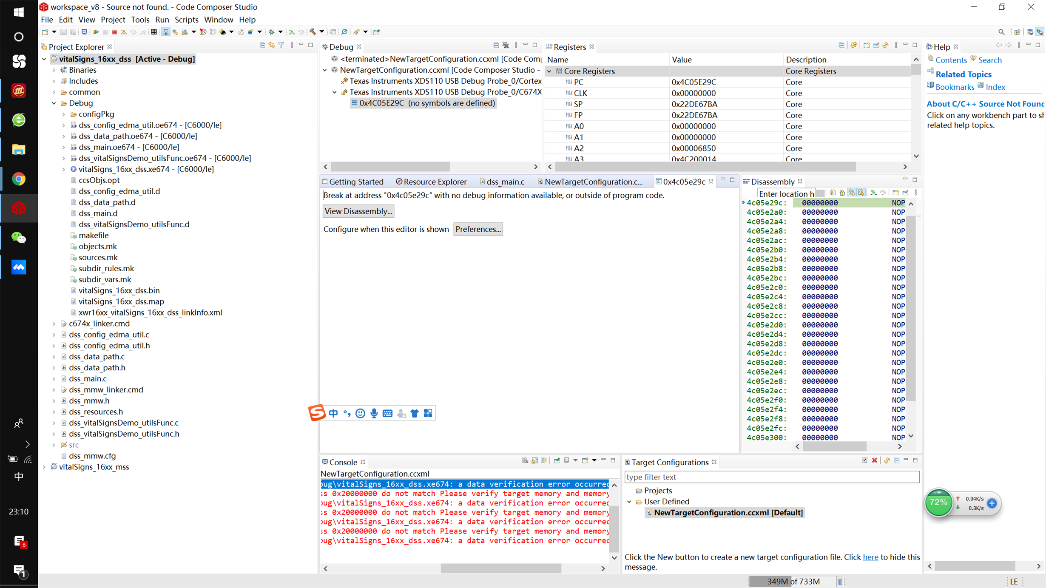This screenshot has height=588, width=1046.
Task: Collapse the Debug folder in the project tree
Action: click(54, 103)
